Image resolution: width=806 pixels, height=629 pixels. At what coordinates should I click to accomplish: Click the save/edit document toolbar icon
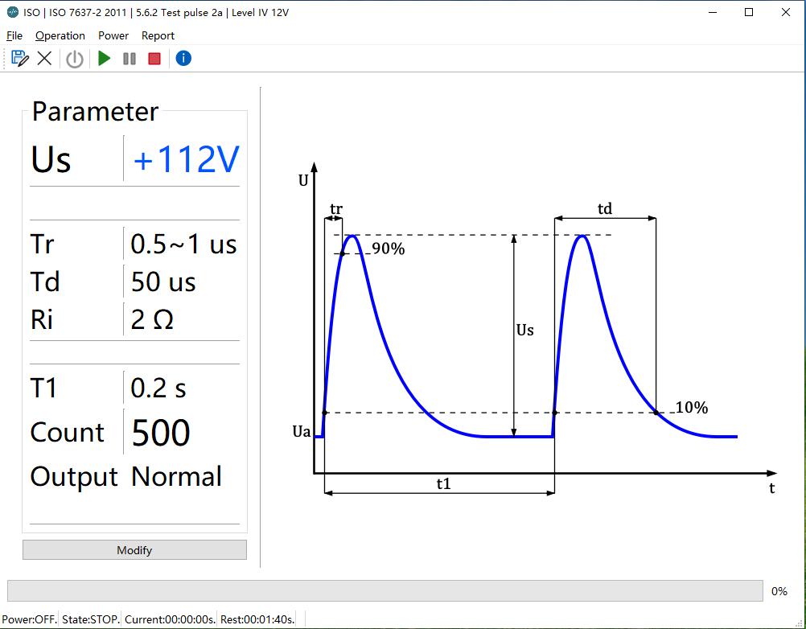pyautogui.click(x=19, y=59)
